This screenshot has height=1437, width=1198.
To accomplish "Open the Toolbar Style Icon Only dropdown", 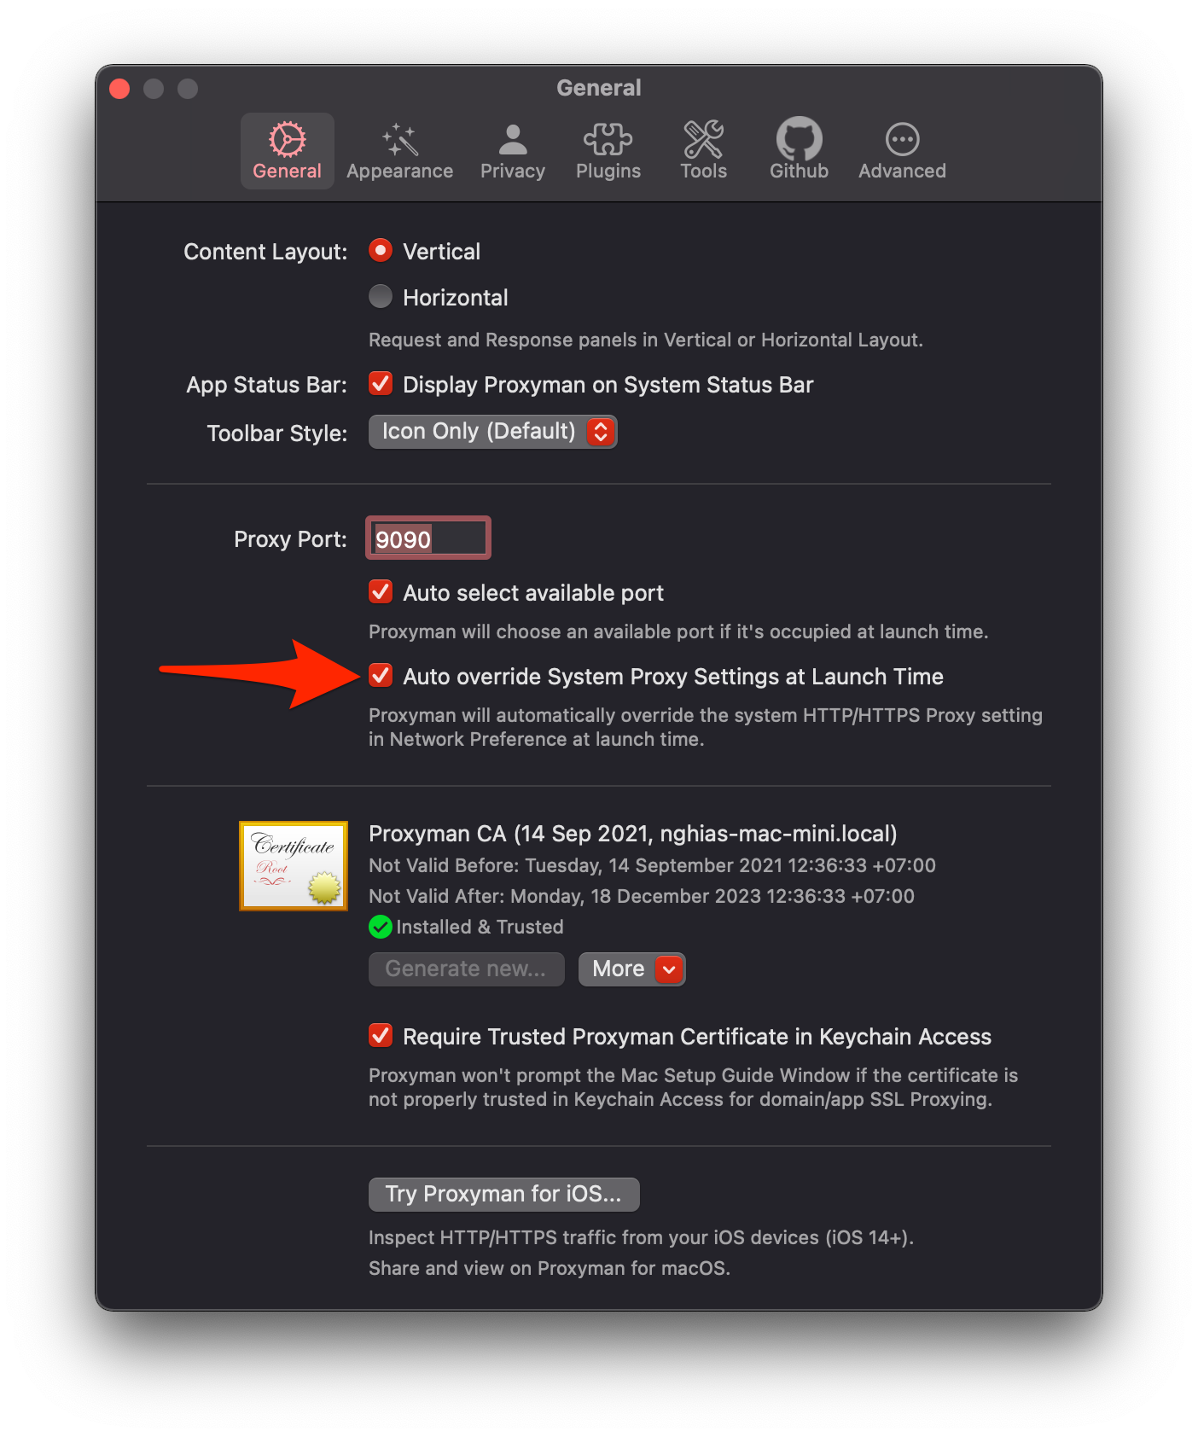I will click(492, 431).
